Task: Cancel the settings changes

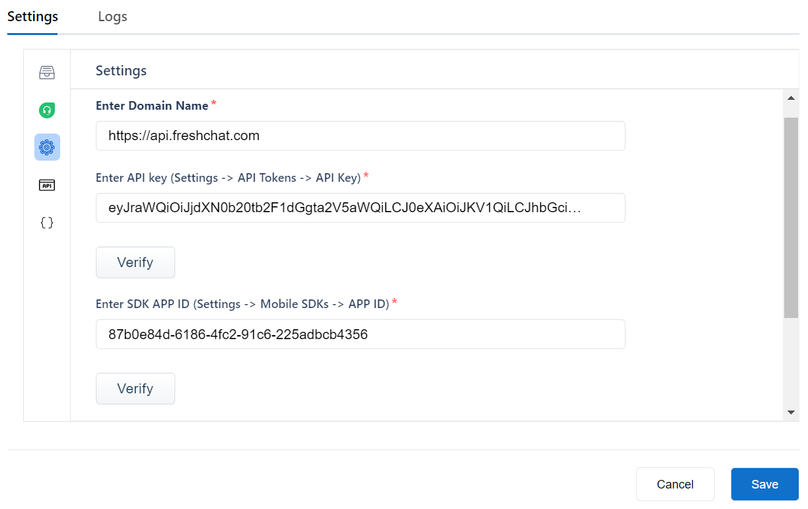Action: [x=675, y=485]
